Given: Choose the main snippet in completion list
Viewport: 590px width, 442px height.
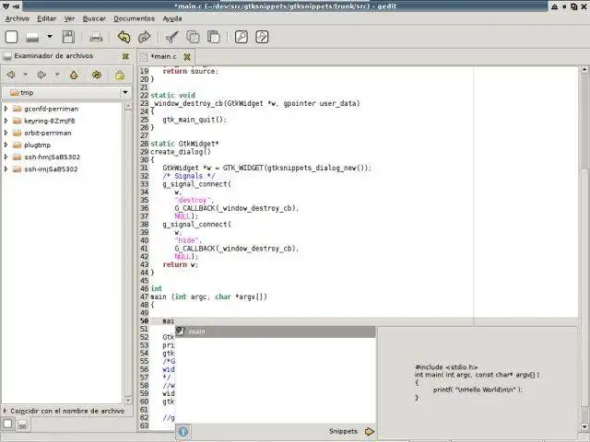Looking at the screenshot, I should pos(275,331).
